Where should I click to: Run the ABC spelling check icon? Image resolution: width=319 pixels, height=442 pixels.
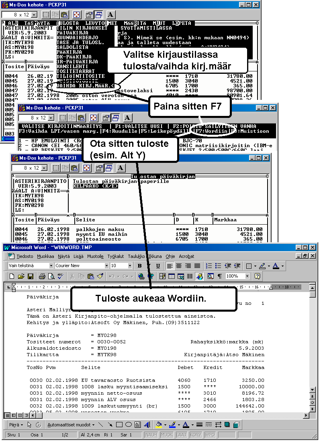(x=60, y=276)
